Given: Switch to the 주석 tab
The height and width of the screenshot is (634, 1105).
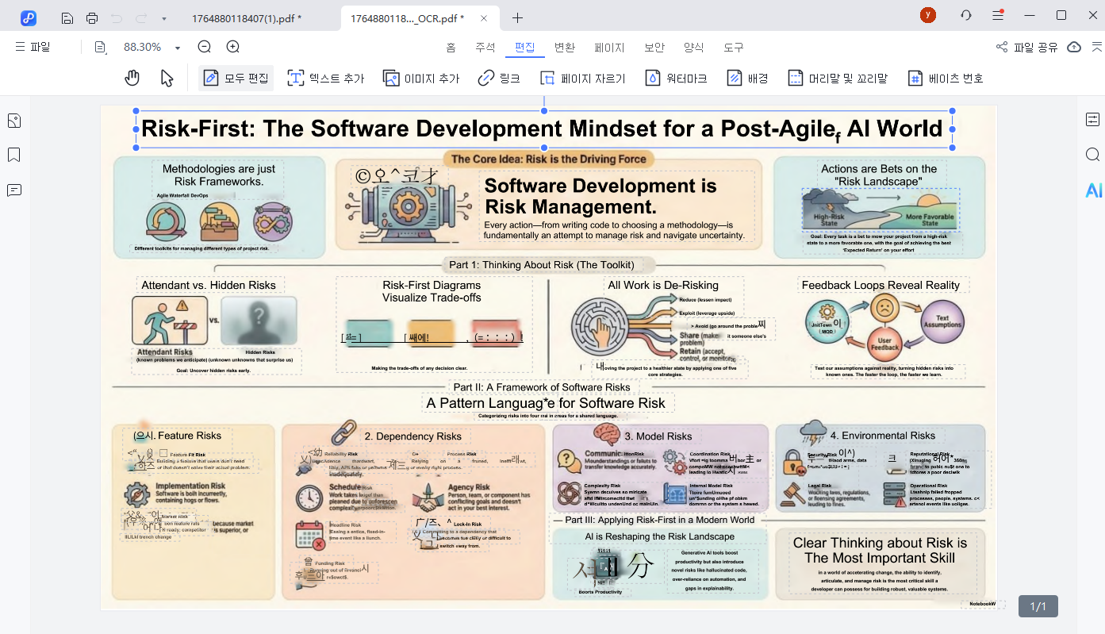Looking at the screenshot, I should click(x=485, y=48).
